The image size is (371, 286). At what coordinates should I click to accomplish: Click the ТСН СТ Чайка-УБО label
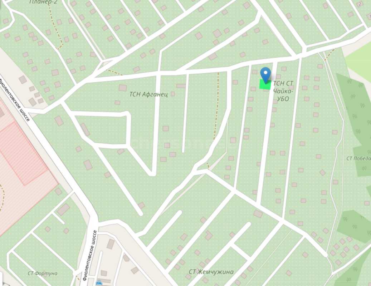(283, 91)
